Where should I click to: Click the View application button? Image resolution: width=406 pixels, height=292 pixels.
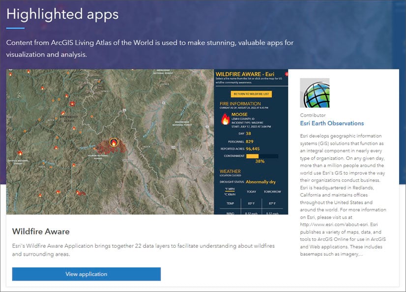86,274
